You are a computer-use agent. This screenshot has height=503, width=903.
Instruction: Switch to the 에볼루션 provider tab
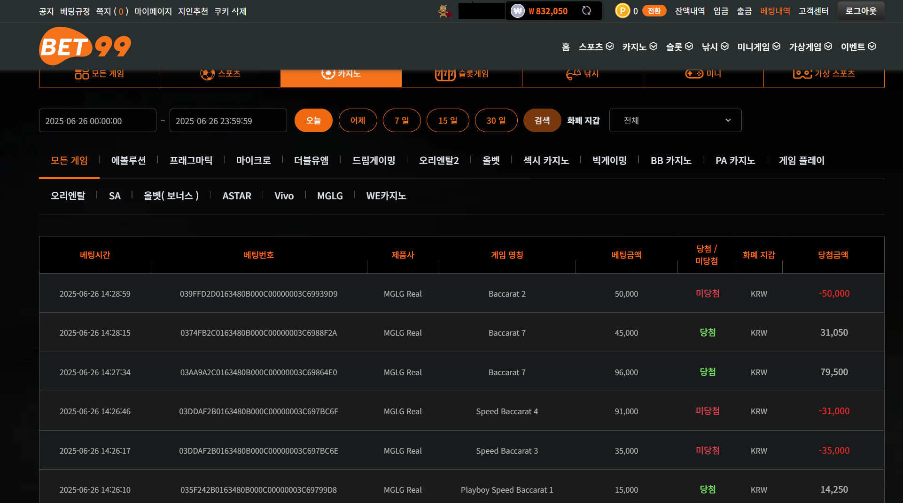[x=128, y=161]
